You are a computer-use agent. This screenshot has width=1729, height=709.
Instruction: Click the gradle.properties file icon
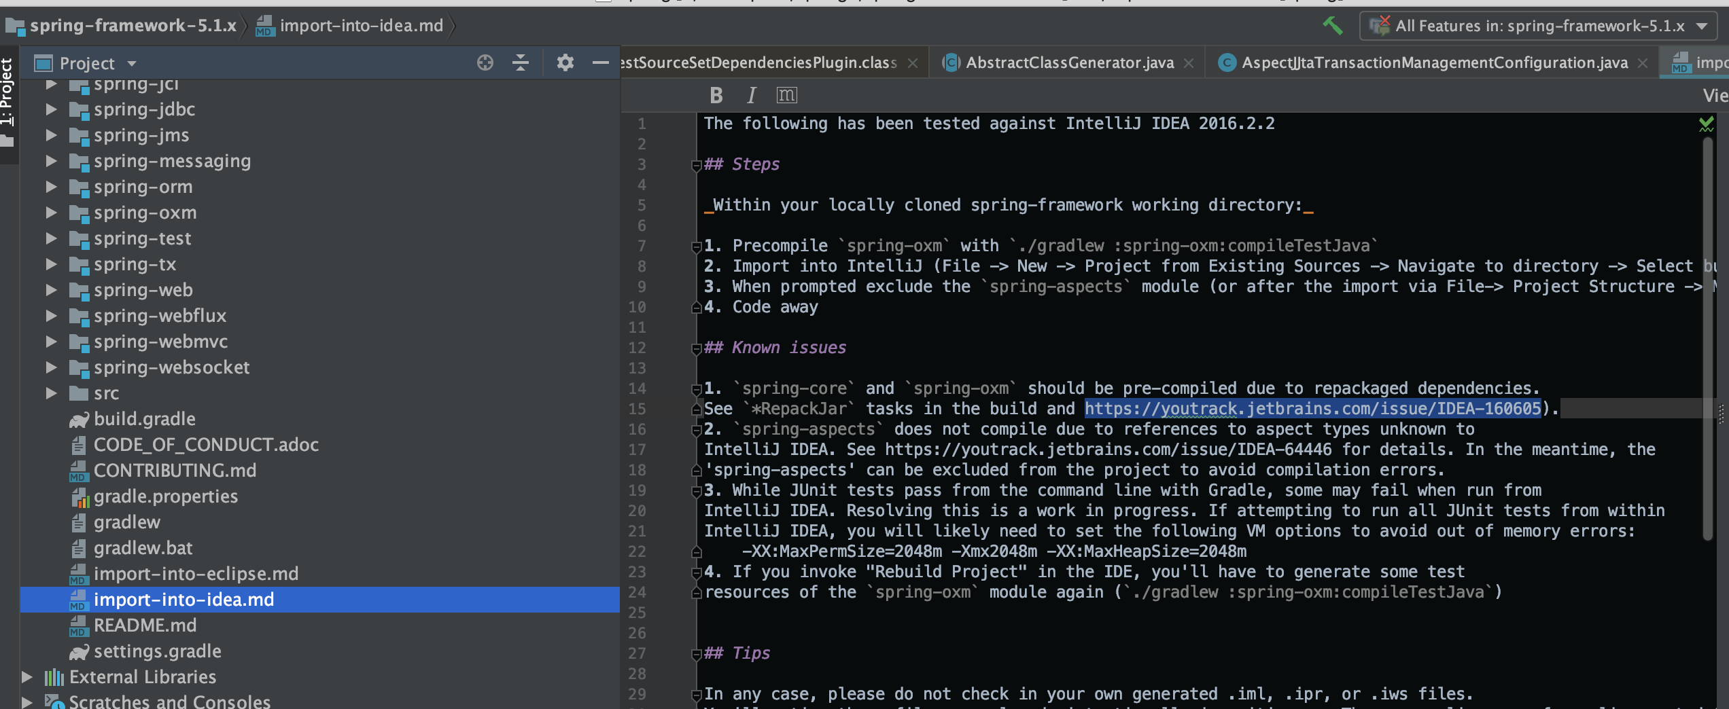[x=79, y=497]
